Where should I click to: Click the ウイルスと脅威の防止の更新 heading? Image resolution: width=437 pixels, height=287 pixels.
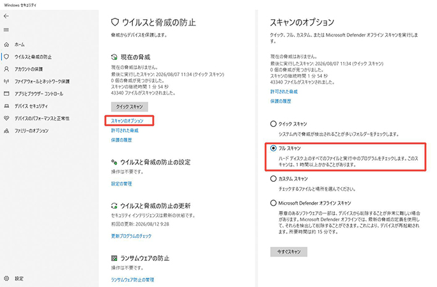click(155, 206)
